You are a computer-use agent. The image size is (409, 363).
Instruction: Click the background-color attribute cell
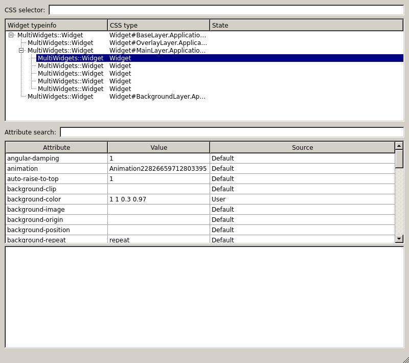56,199
